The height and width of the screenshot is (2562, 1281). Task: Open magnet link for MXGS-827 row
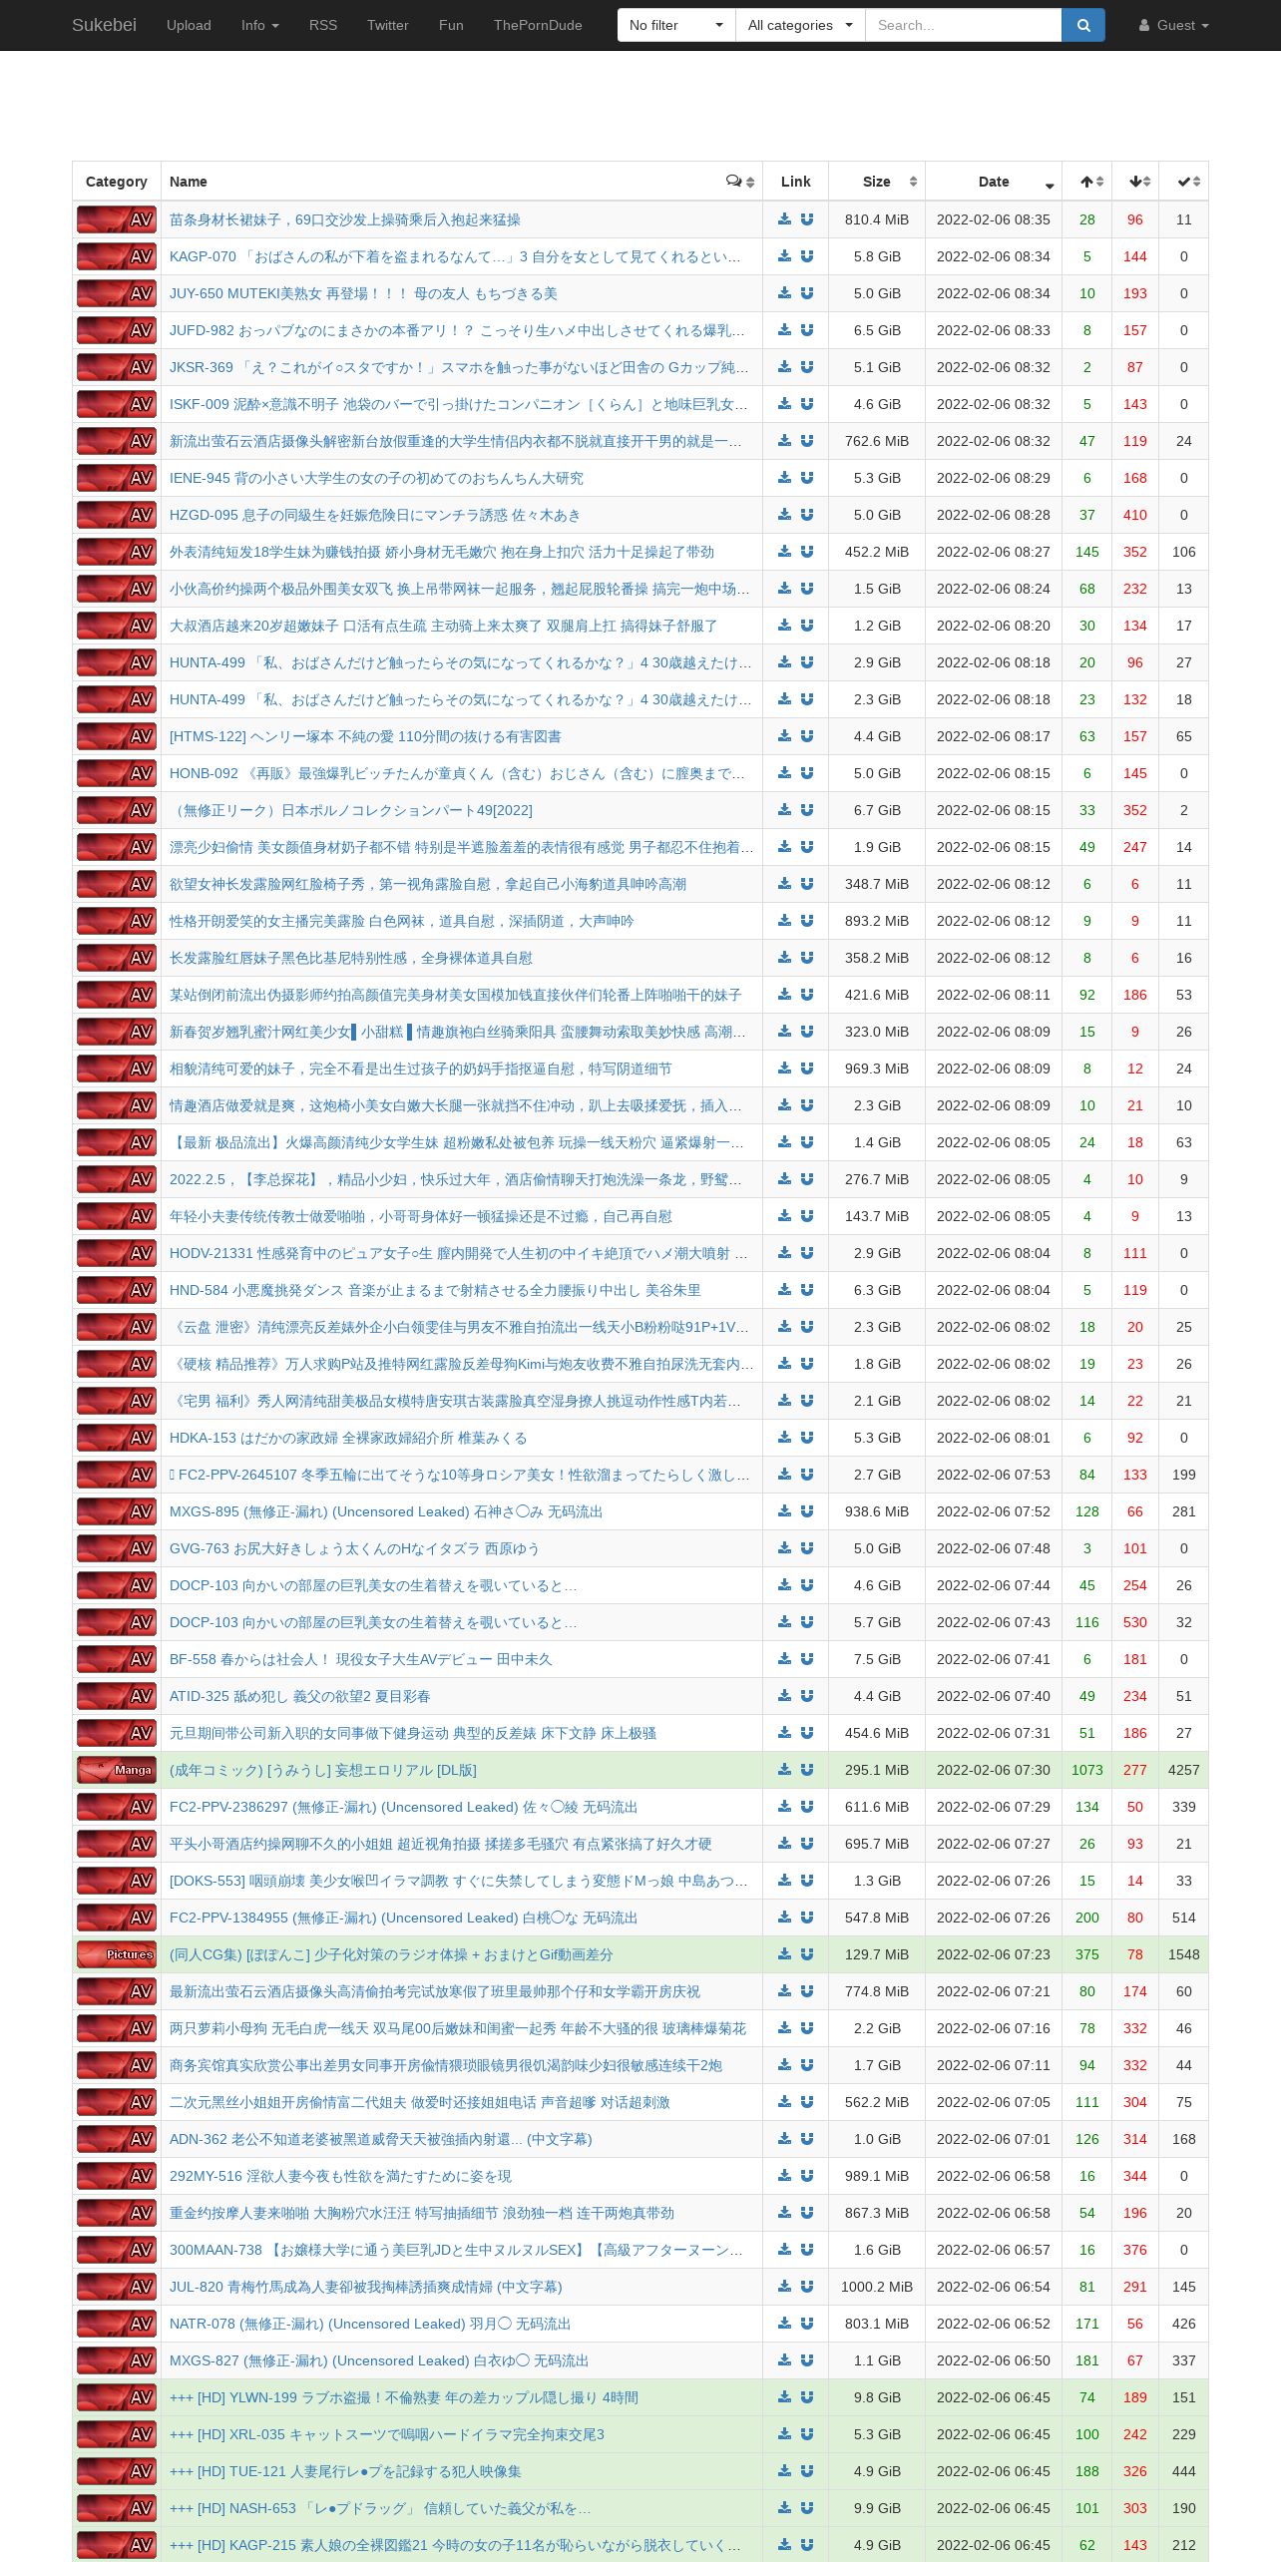tap(807, 2360)
